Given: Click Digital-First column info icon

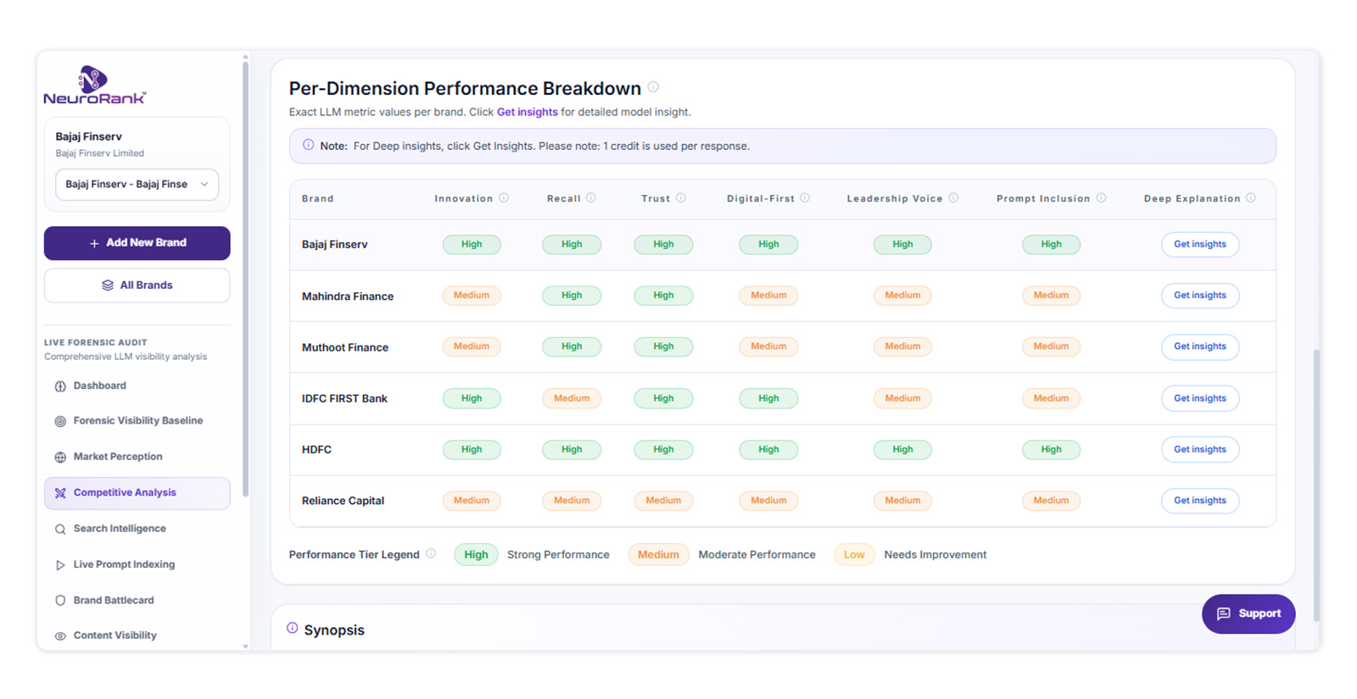Looking at the screenshot, I should coord(805,198).
